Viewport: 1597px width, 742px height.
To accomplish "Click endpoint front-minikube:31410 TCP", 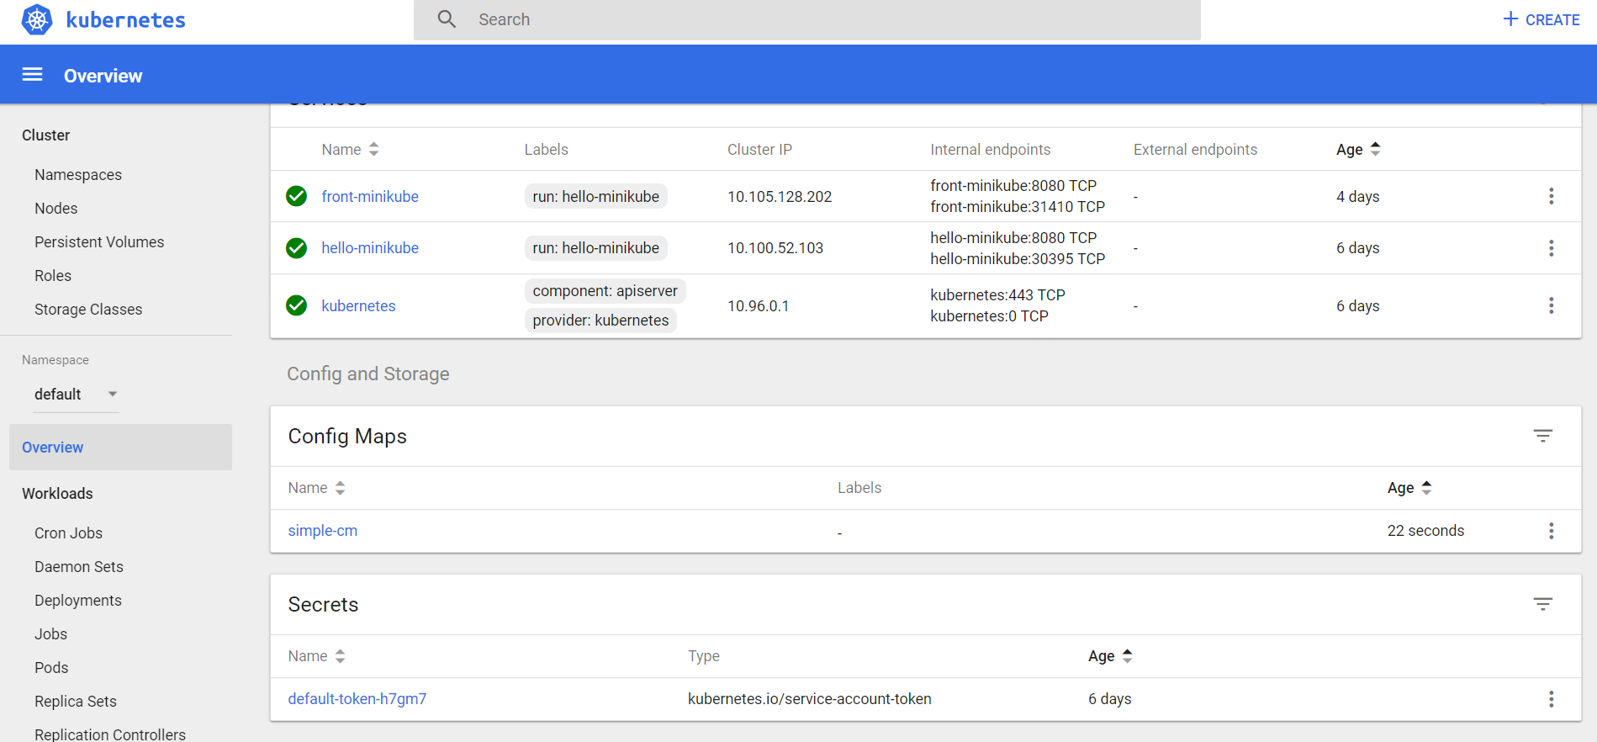I will click(1018, 207).
